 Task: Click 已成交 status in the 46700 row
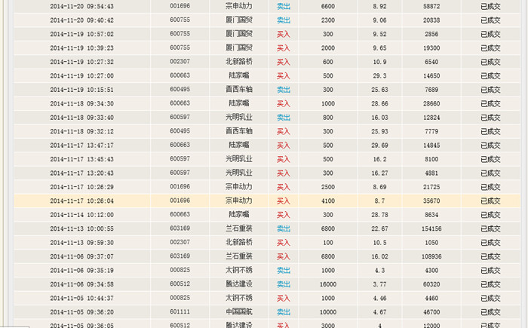490,311
